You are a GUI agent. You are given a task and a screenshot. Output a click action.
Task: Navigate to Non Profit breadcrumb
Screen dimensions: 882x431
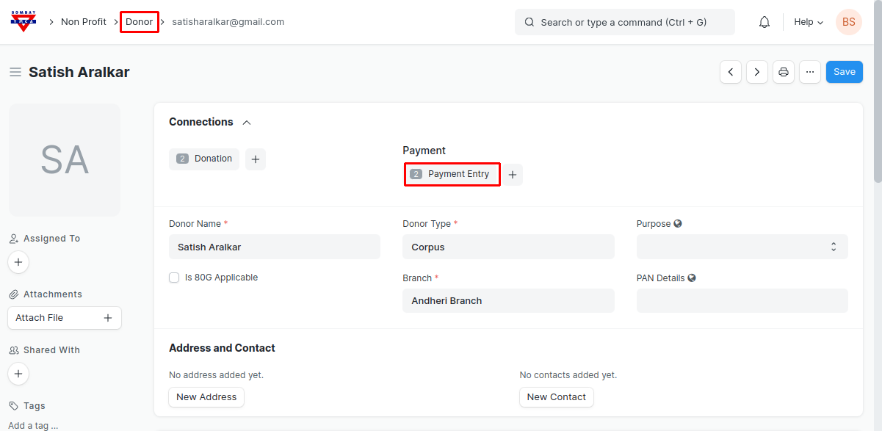point(84,22)
